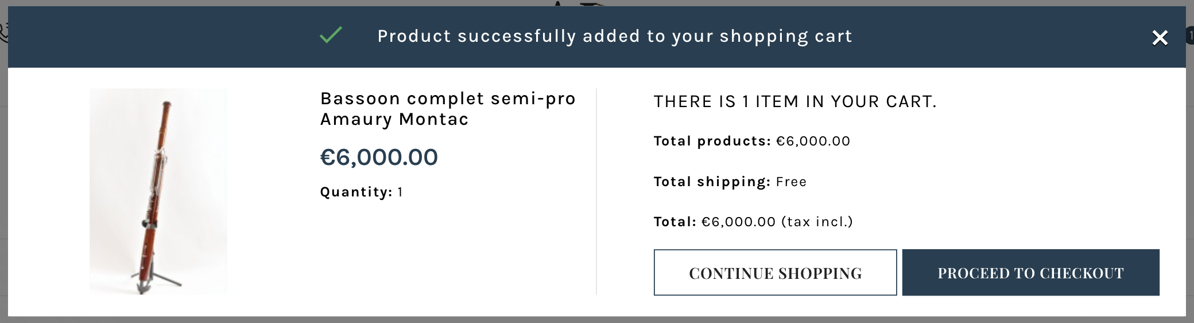Click the bassoon product thumbnail image

[x=158, y=191]
